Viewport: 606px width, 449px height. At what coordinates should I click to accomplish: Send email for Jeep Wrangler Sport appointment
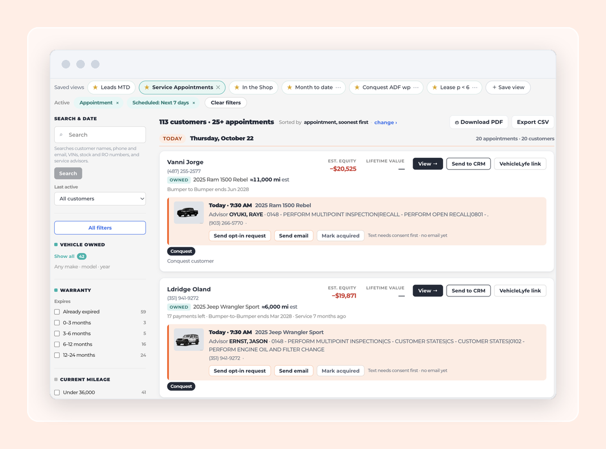tap(294, 371)
